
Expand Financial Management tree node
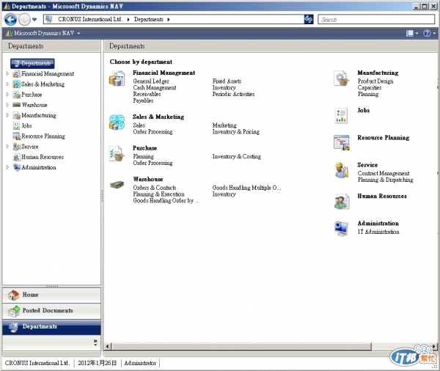point(7,74)
